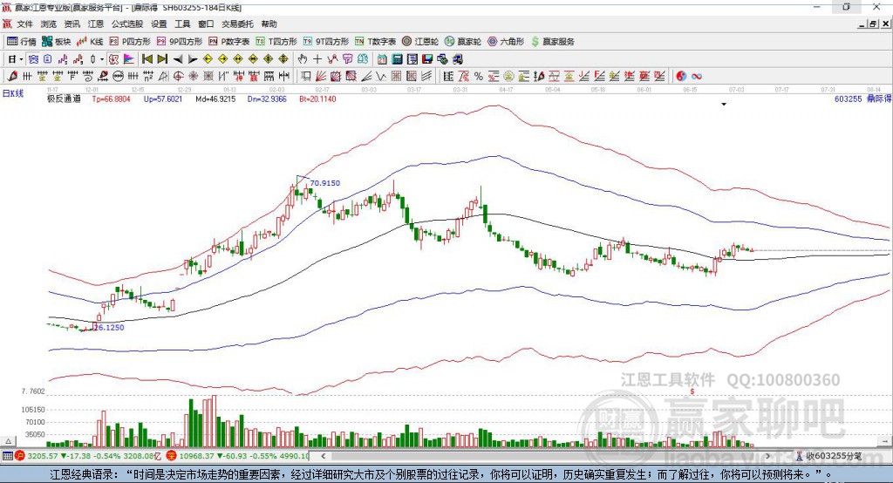Move chart left with black left arrow
Image resolution: width=893 pixels, height=483 pixels.
(x=178, y=59)
